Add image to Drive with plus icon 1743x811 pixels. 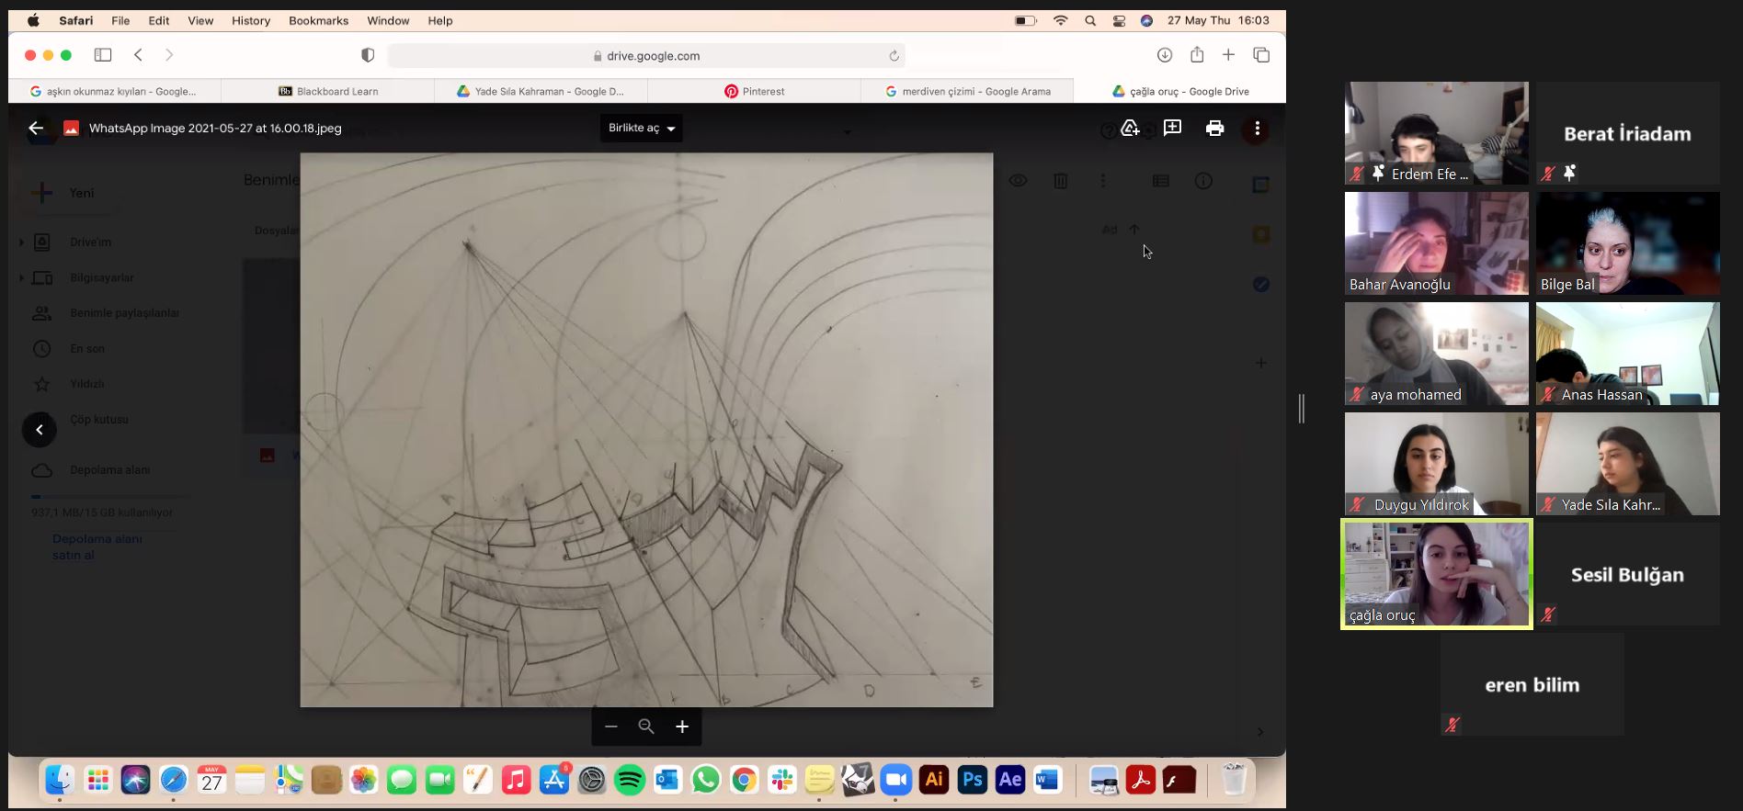(x=1130, y=129)
